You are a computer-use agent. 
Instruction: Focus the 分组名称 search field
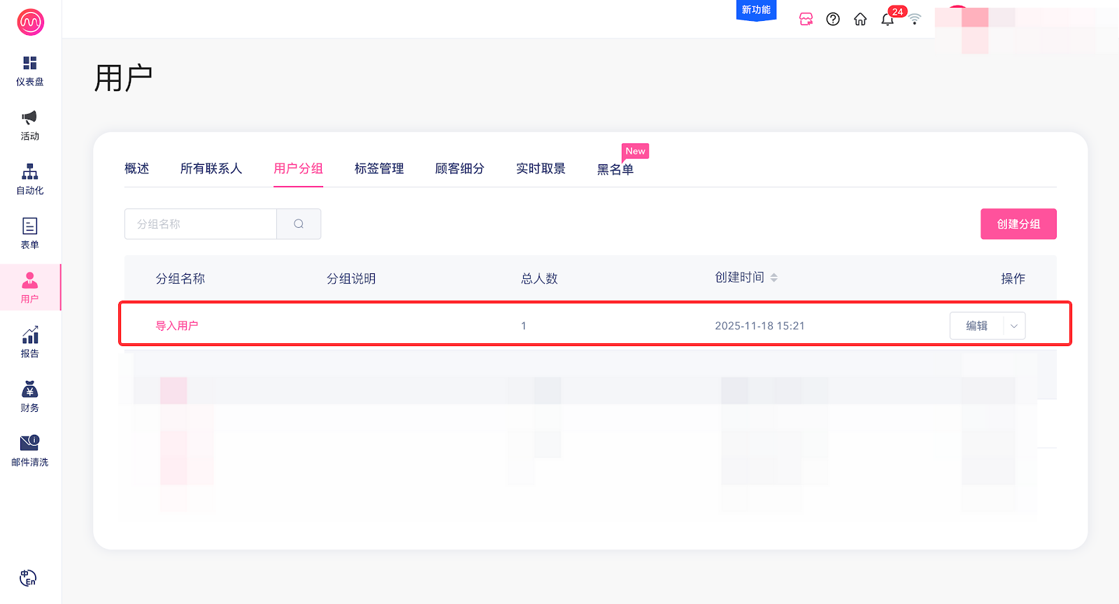coord(201,224)
